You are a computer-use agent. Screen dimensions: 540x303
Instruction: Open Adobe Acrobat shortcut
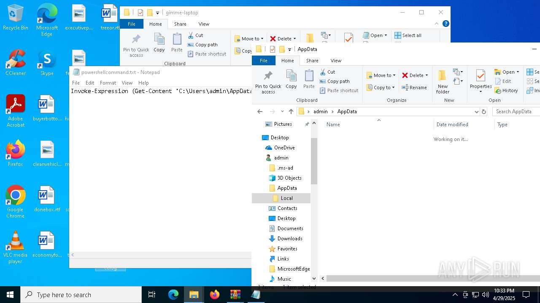point(16,111)
